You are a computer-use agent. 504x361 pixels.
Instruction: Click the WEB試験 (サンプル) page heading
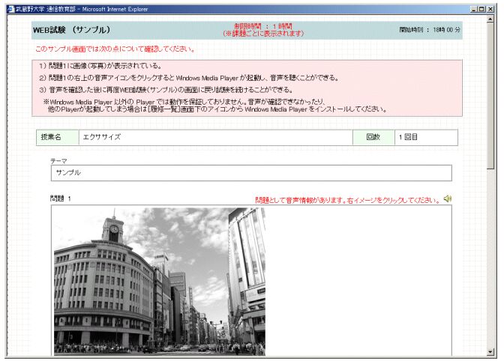coord(71,30)
